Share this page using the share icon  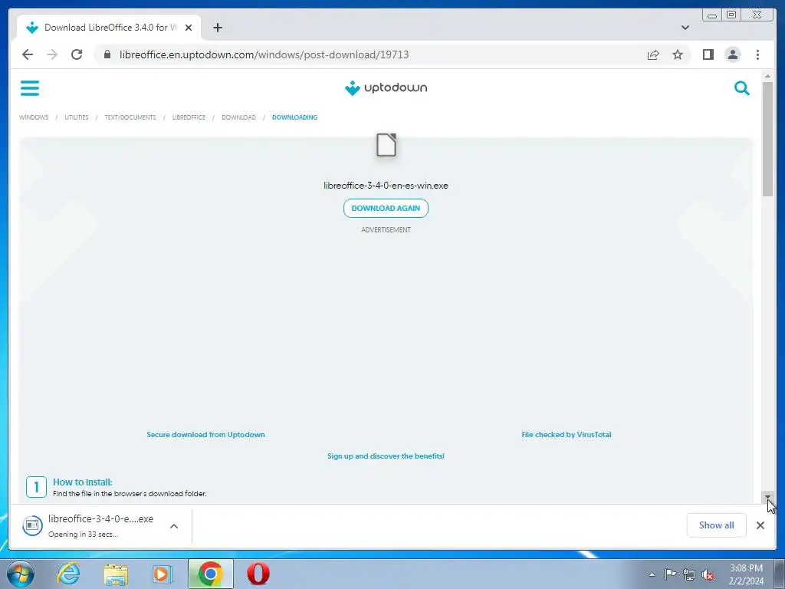pyautogui.click(x=653, y=55)
